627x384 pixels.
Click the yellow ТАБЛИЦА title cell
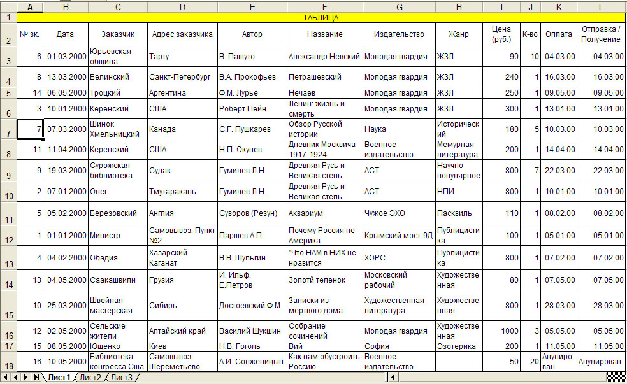pos(321,18)
